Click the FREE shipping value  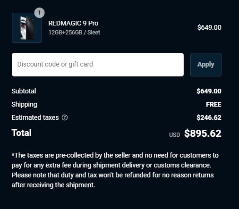coord(213,104)
